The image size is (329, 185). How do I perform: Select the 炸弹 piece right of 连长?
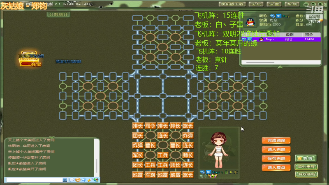[x=188, y=136]
